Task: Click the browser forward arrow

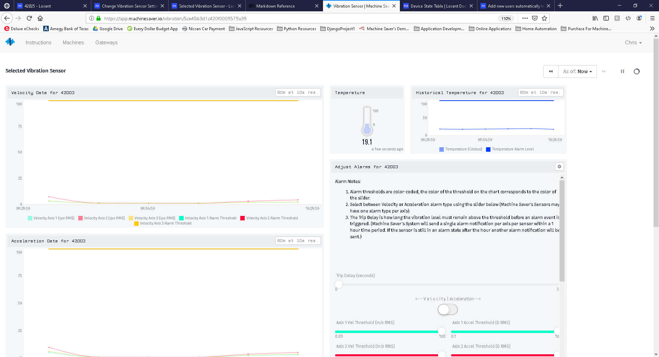Action: (18, 18)
